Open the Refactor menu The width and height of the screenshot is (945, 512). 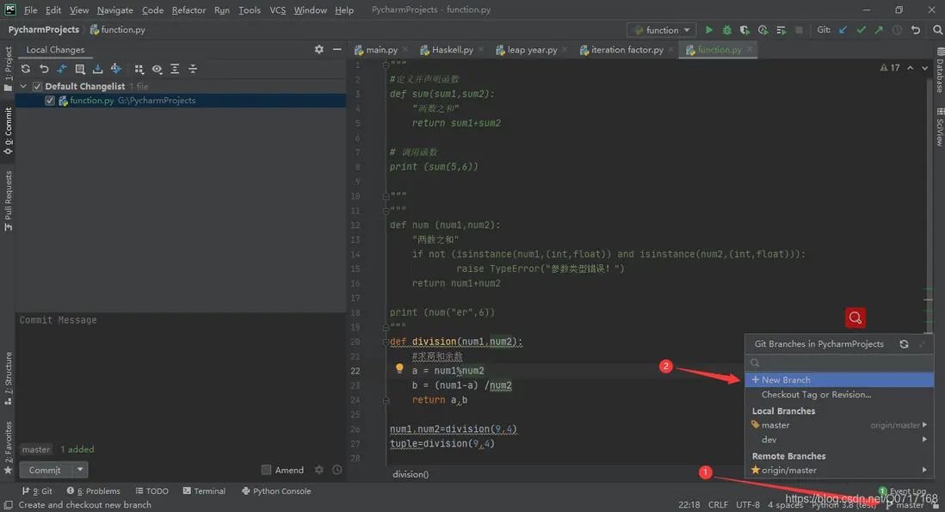[188, 9]
